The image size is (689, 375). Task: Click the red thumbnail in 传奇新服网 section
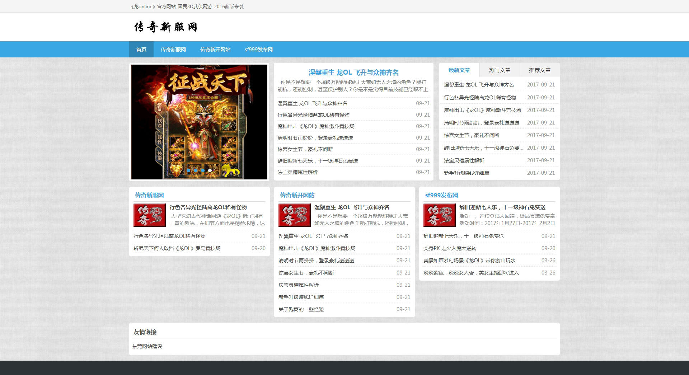(150, 215)
